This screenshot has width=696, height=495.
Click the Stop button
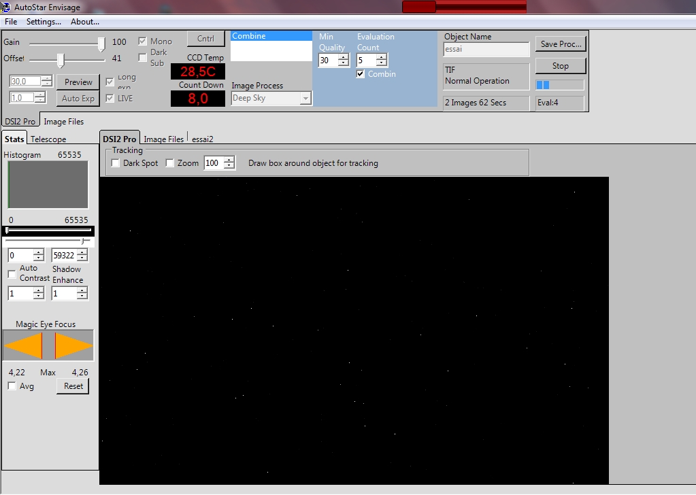[561, 66]
